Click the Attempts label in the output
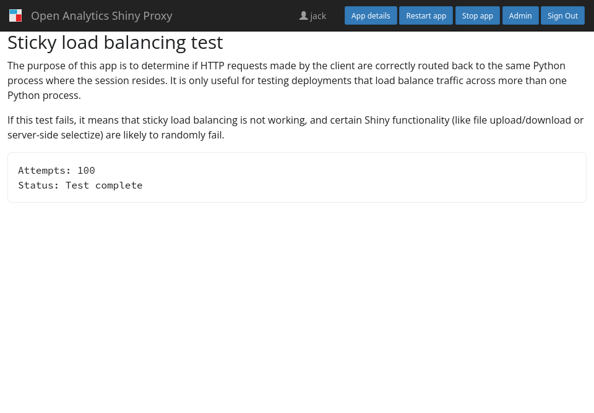 coord(44,171)
